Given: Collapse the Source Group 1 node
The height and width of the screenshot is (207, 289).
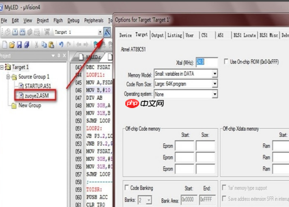Looking at the screenshot, I should tap(8, 77).
